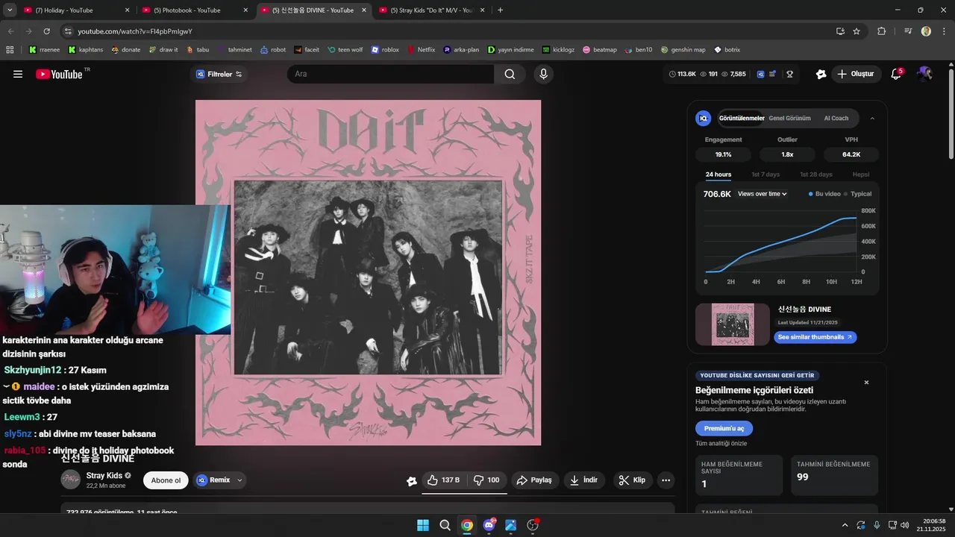Click the vidIQ panel video thumbnail
Screen dimensions: 955x537
(x=732, y=324)
